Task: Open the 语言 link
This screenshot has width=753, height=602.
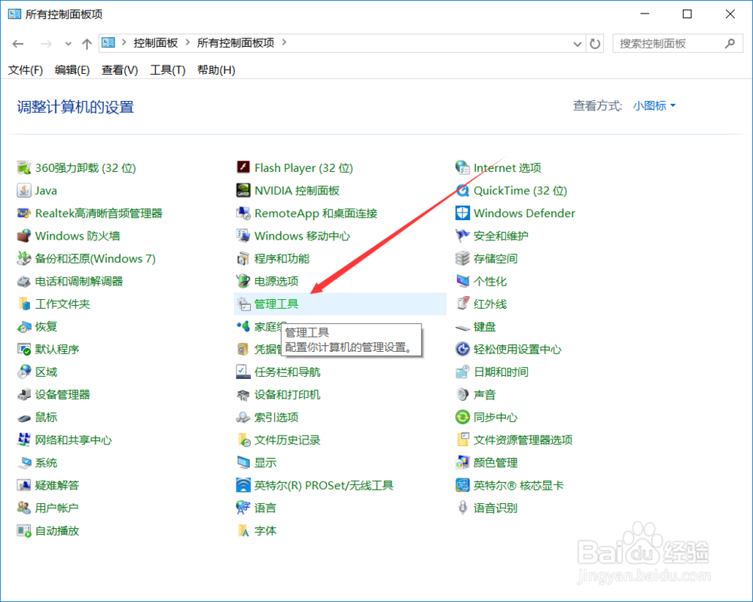Action: tap(265, 508)
